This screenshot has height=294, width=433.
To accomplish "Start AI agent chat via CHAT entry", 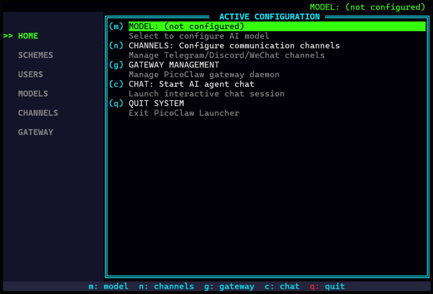I will point(191,84).
